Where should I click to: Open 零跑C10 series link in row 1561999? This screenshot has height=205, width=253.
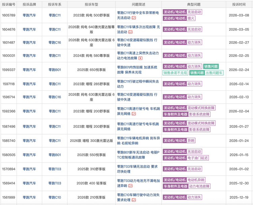55,197
